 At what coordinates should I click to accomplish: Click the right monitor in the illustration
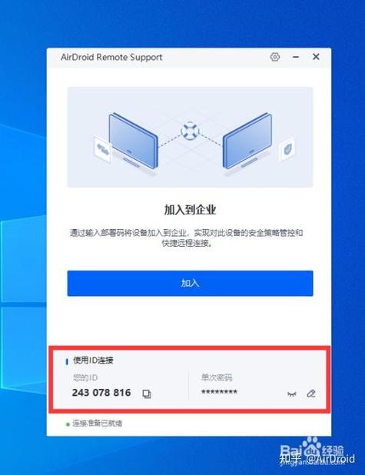click(x=247, y=141)
